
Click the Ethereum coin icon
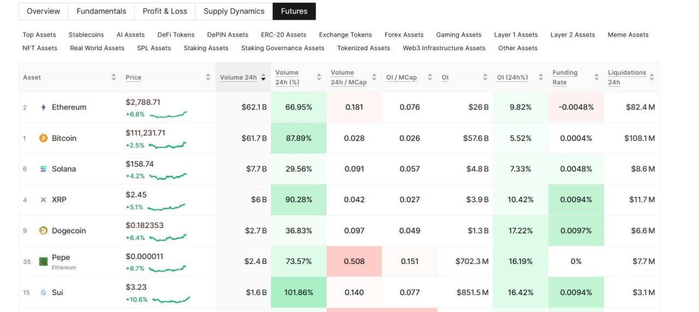[x=44, y=107]
